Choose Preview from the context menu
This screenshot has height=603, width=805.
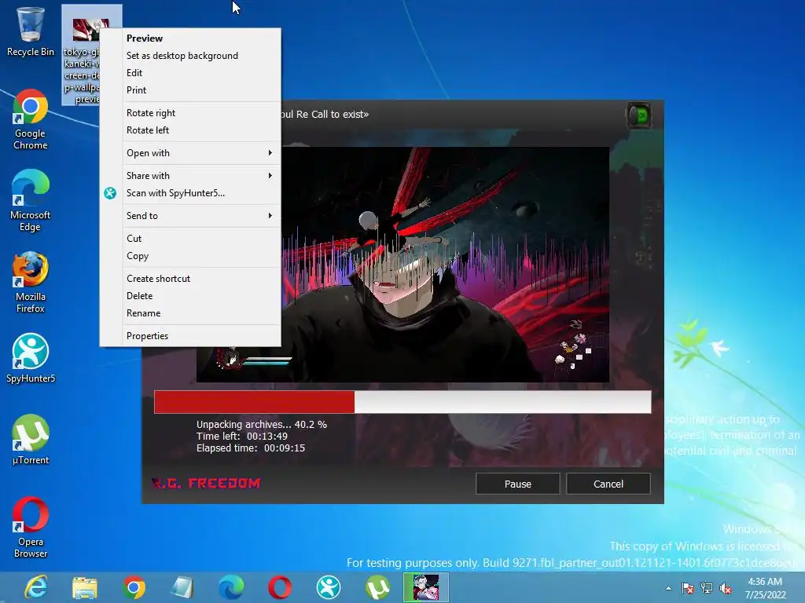(x=190, y=38)
